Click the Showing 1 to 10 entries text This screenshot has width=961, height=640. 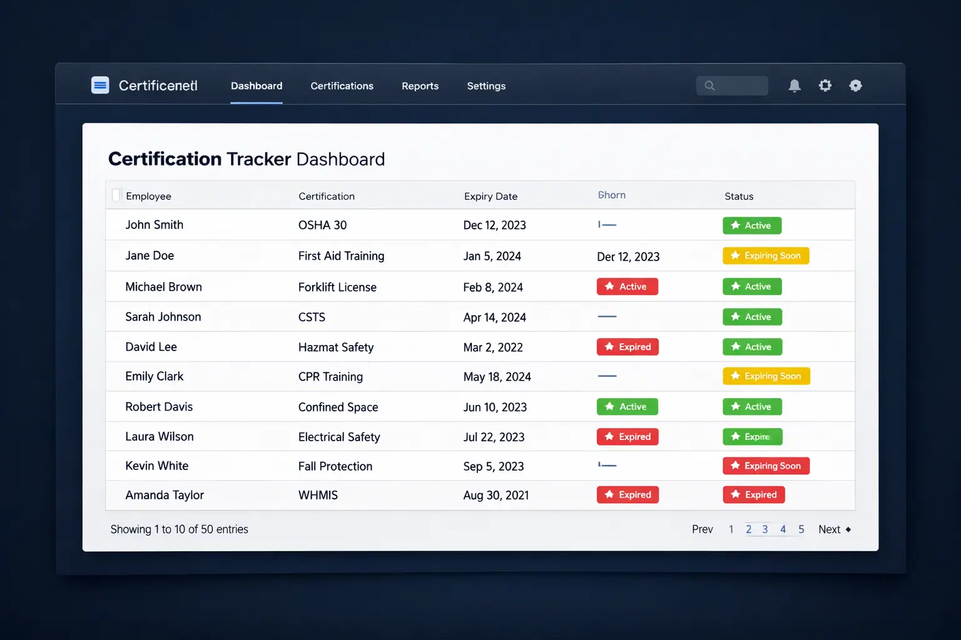(x=179, y=529)
